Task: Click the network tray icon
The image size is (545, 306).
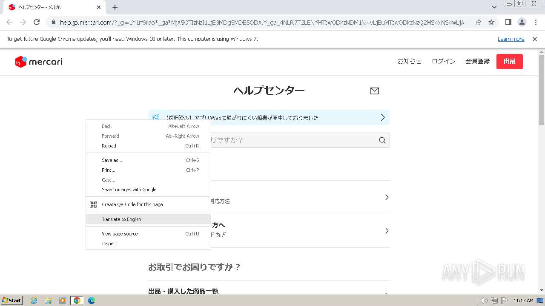Action: [494, 300]
